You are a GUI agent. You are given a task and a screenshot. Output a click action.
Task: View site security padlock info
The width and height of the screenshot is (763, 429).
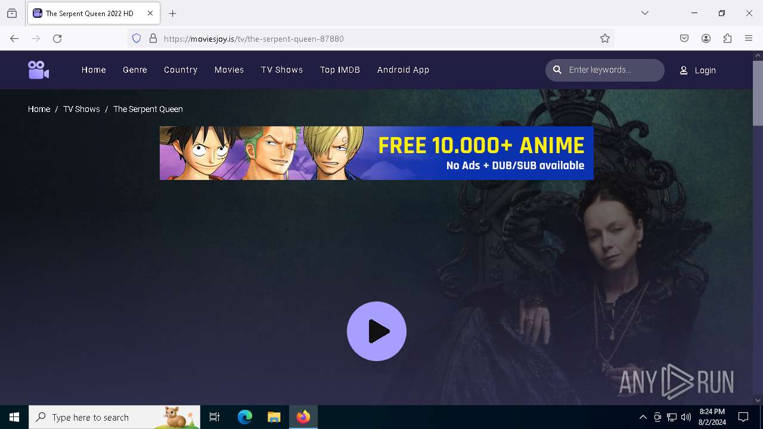point(153,39)
